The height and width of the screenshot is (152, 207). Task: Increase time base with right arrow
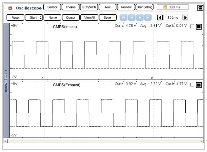click(185, 18)
